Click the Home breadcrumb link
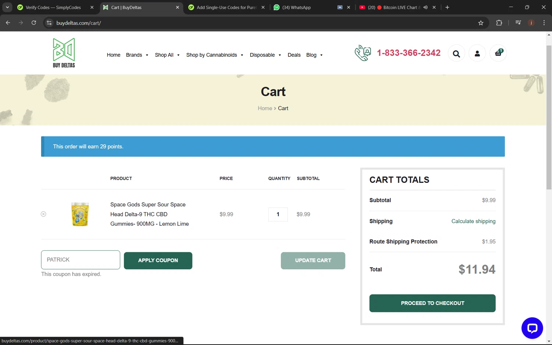The width and height of the screenshot is (552, 345). (265, 108)
